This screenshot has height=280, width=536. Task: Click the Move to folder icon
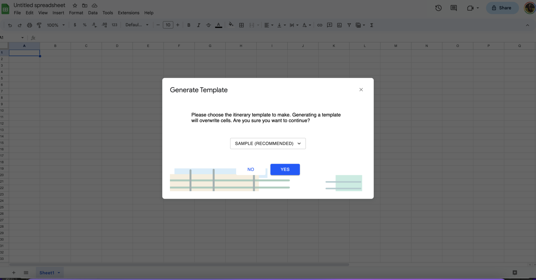85,6
